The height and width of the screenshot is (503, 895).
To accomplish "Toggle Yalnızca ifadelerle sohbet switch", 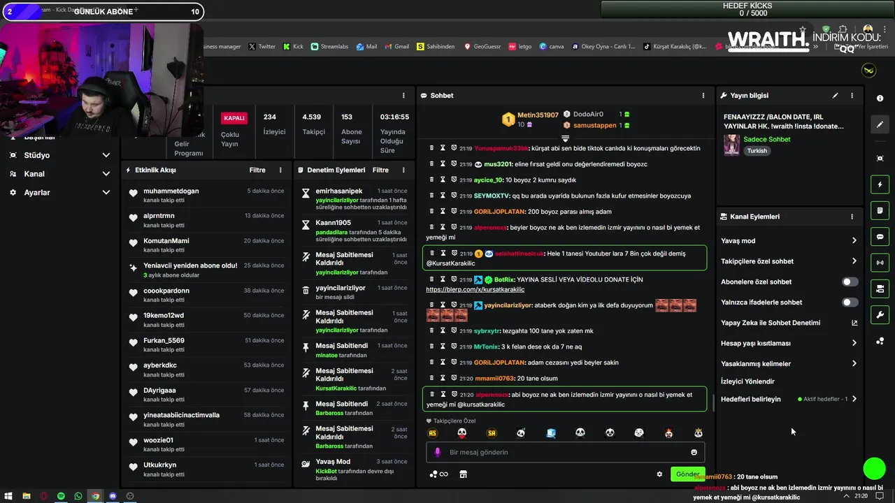I will tap(850, 302).
